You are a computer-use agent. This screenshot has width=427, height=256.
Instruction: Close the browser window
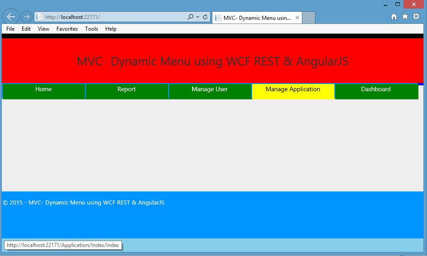pyautogui.click(x=413, y=5)
